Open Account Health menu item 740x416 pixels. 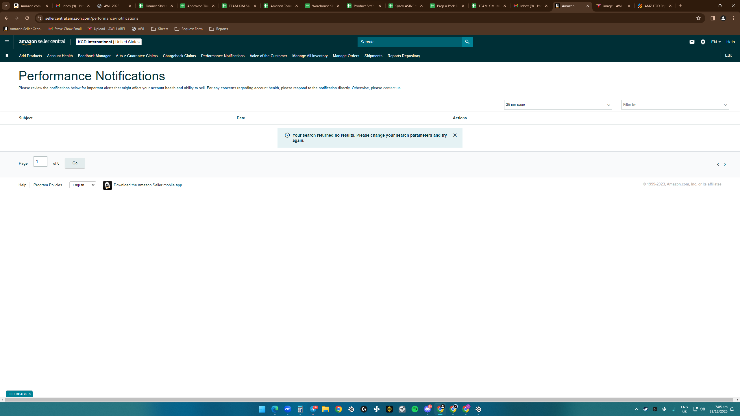click(60, 56)
